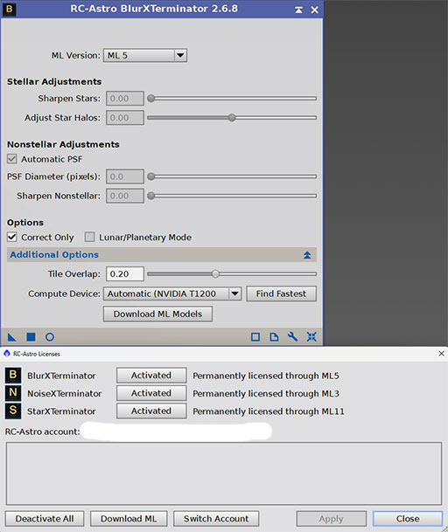448x532 pixels.
Task: Click the Switch Account button
Action: coord(216,518)
